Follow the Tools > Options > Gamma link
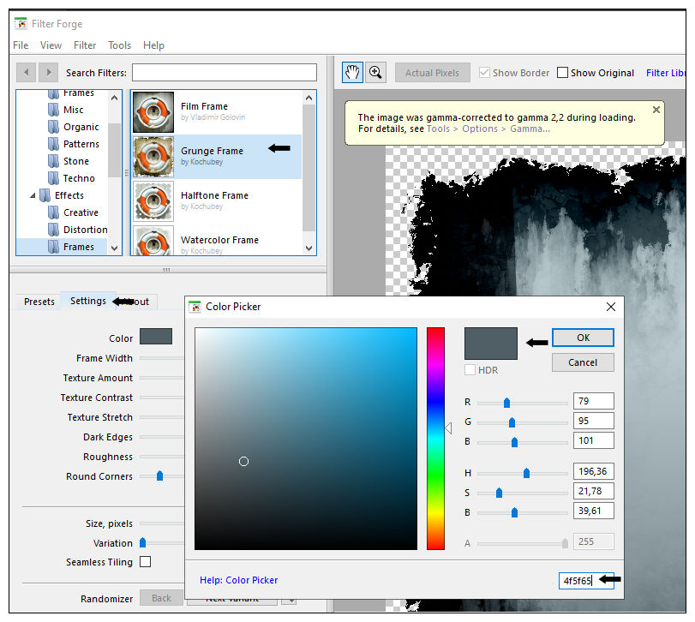 488,129
